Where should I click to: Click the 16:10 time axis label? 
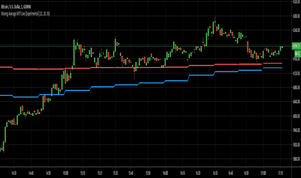pos(182,173)
